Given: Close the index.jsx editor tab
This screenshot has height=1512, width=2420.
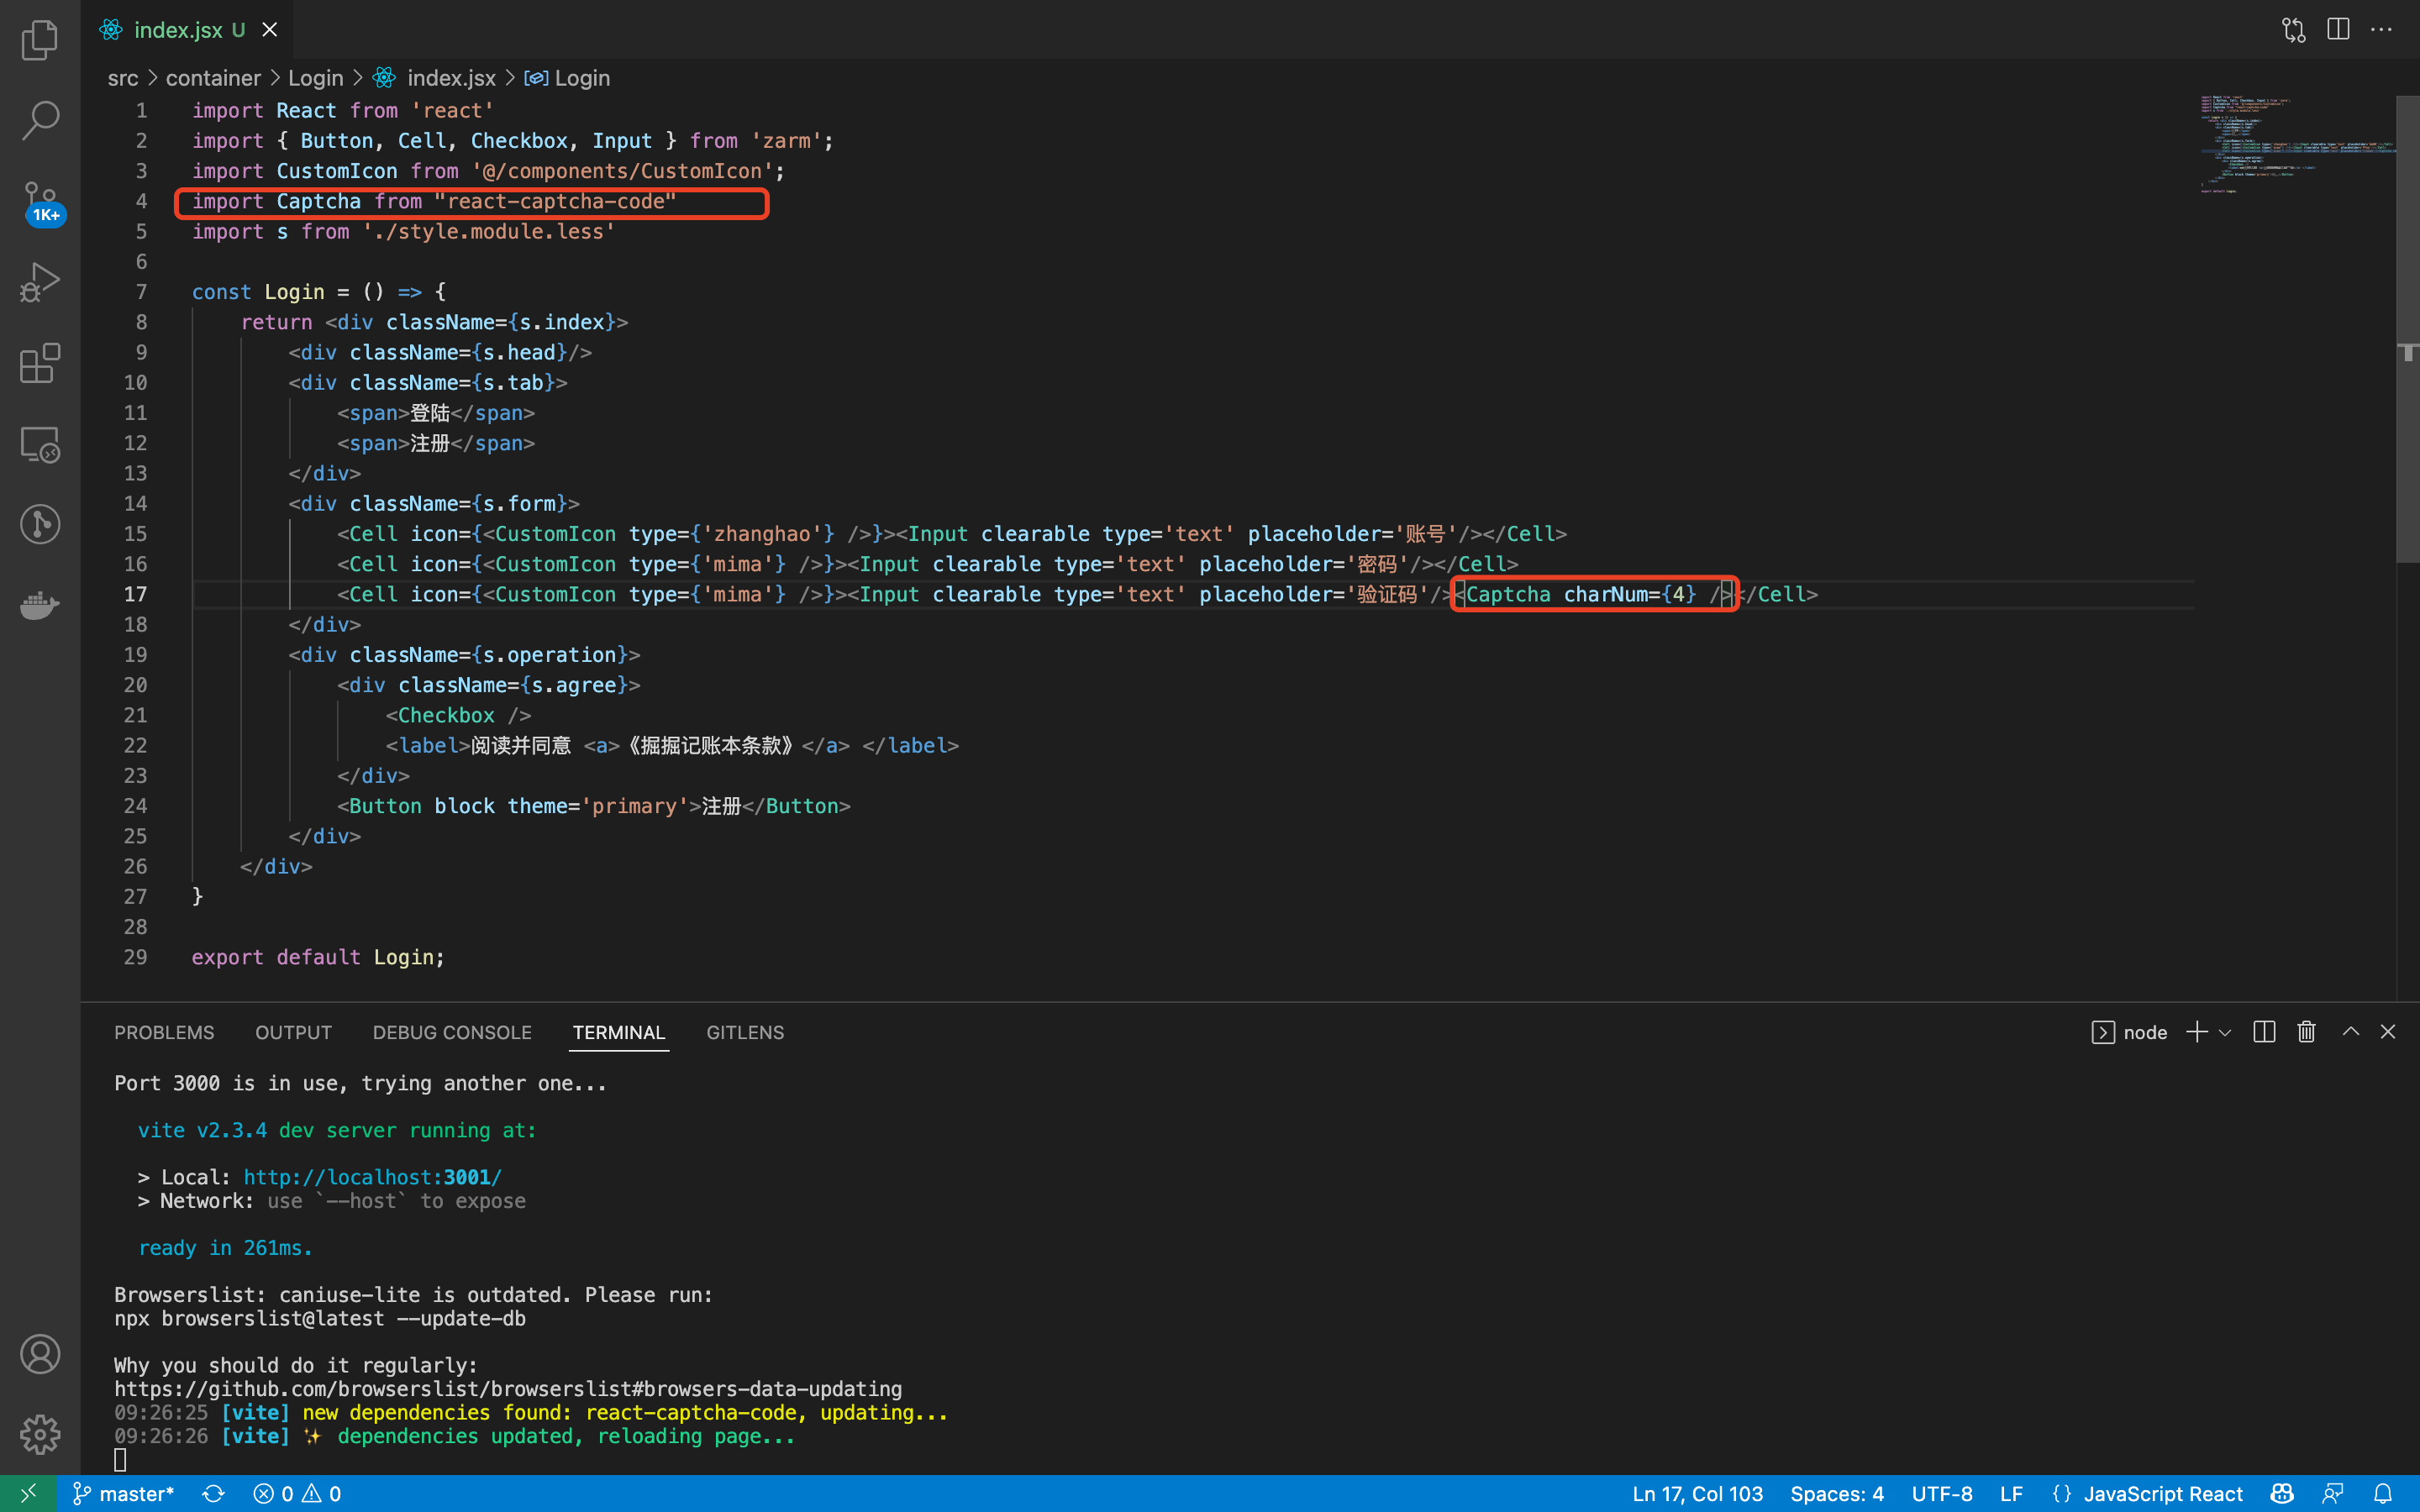Looking at the screenshot, I should pos(269,30).
